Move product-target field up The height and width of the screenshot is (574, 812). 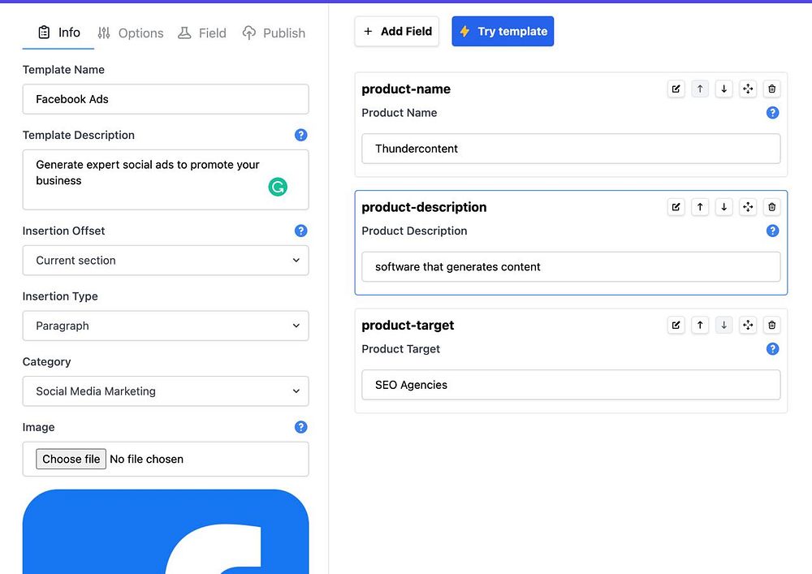coord(700,325)
